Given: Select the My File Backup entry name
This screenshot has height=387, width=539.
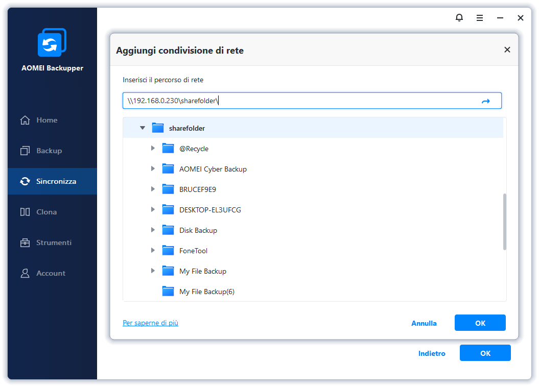Looking at the screenshot, I should [x=203, y=271].
